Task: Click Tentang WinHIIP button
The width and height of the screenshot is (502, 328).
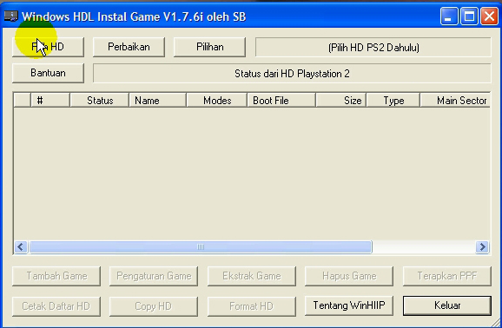Action: click(349, 305)
